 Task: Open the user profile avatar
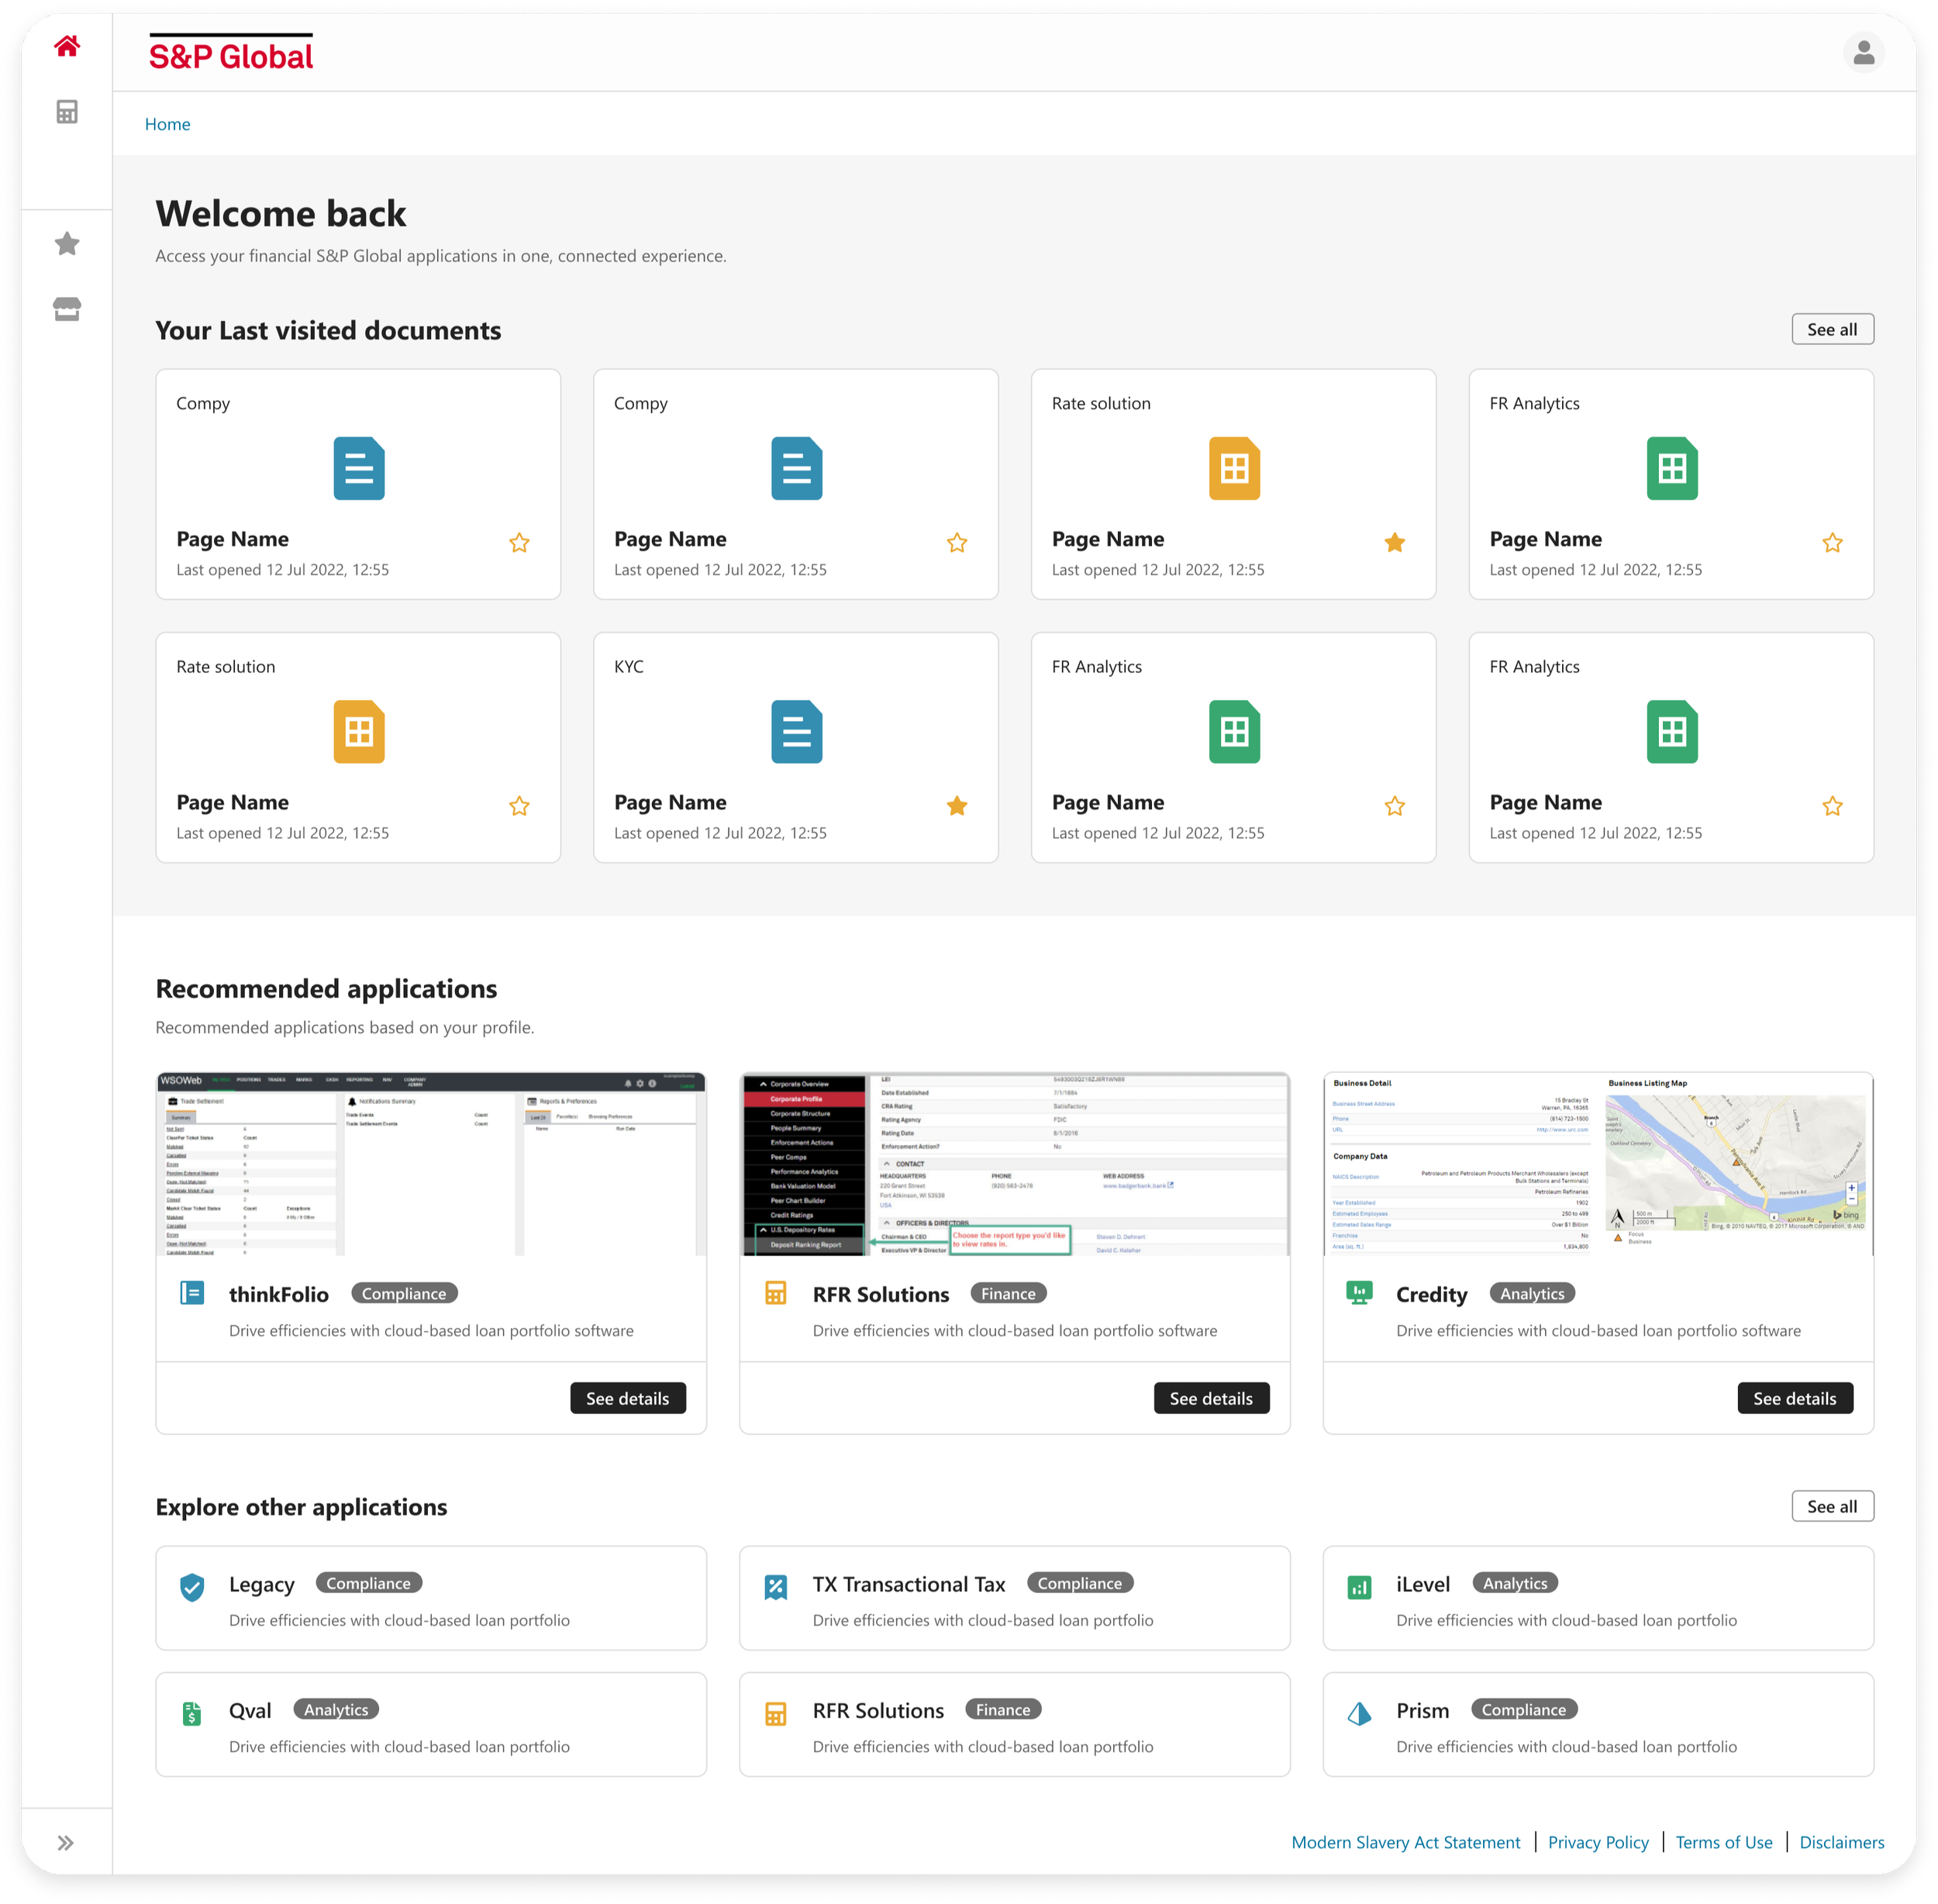tap(1863, 53)
